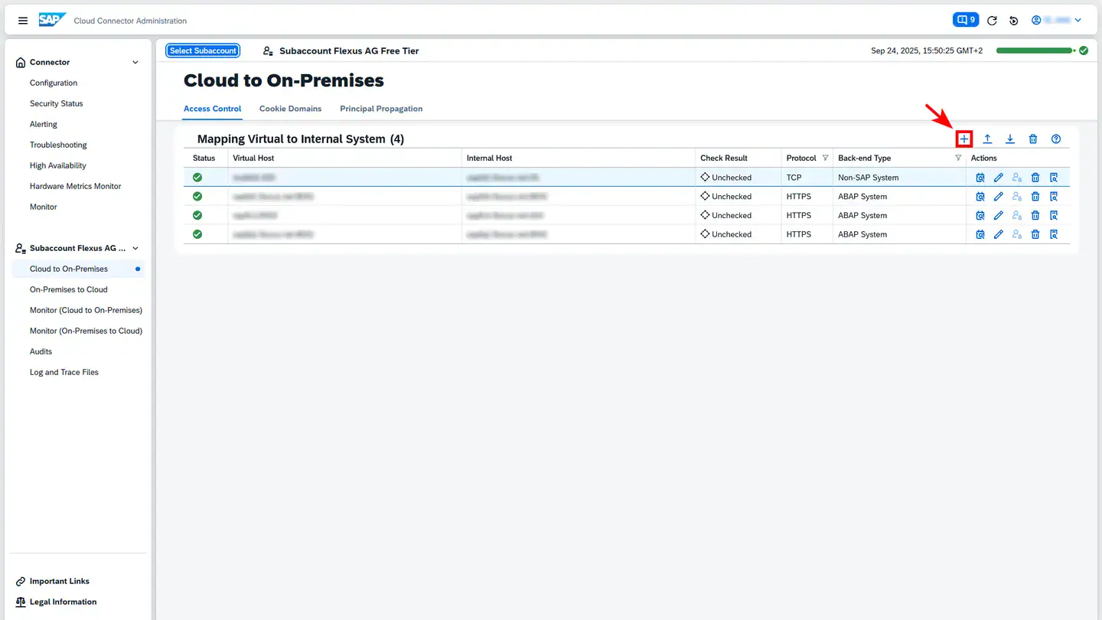This screenshot has width=1102, height=620.
Task: Click the Select Subaccount button
Action: (203, 51)
